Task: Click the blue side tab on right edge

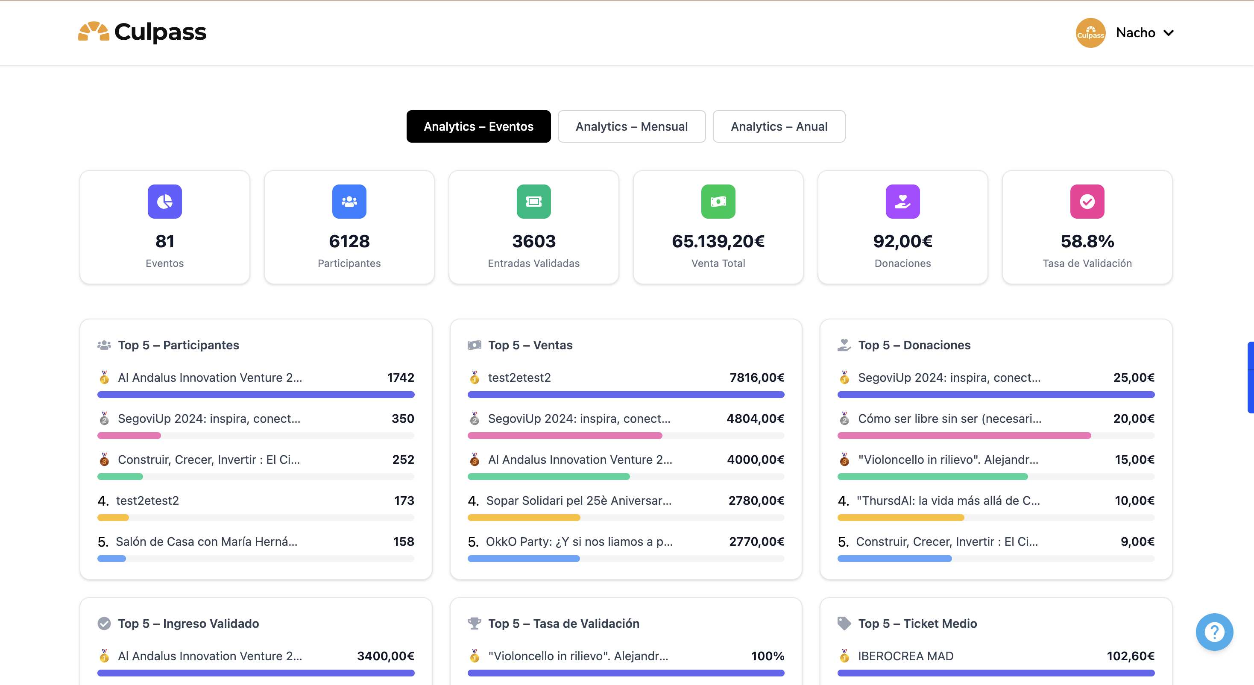Action: (x=1250, y=378)
